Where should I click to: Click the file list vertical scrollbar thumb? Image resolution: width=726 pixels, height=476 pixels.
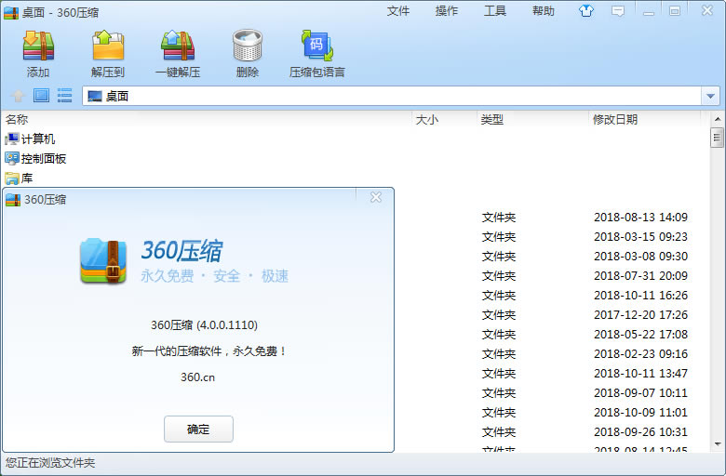717,139
